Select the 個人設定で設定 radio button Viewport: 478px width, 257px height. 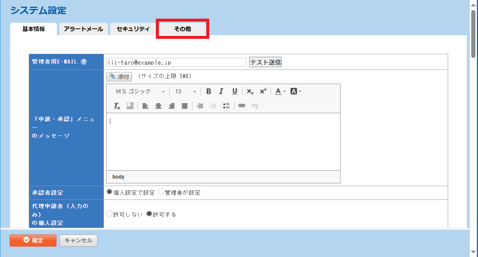[110, 192]
